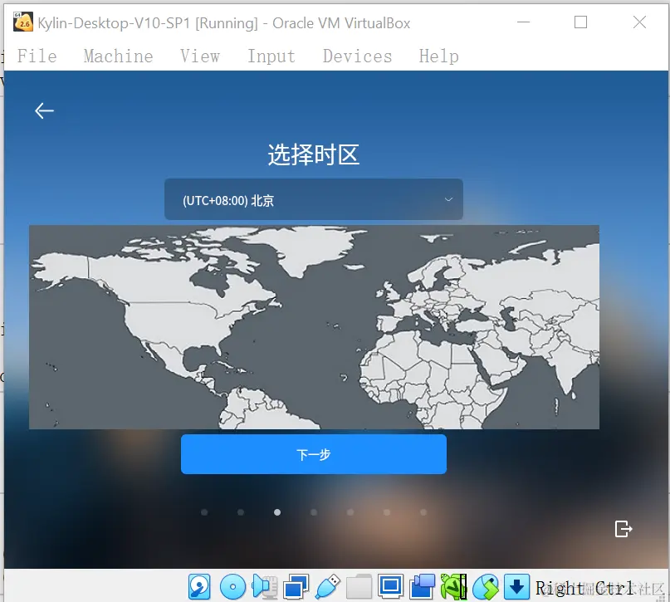Click the first step indicator dot
Image resolution: width=670 pixels, height=602 pixels.
click(x=204, y=512)
